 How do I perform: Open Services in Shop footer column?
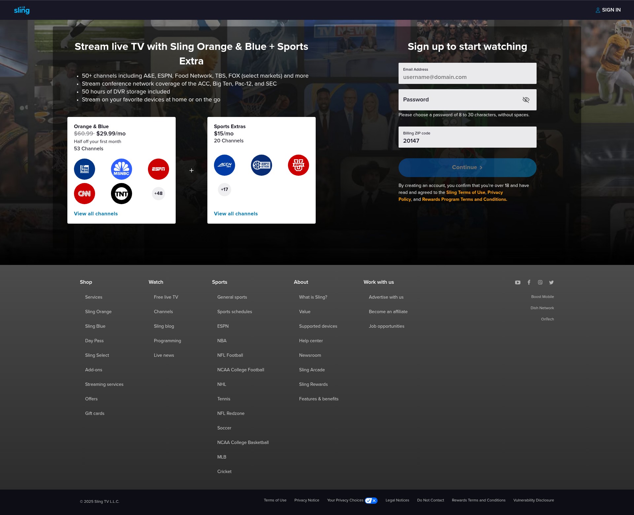tap(94, 297)
